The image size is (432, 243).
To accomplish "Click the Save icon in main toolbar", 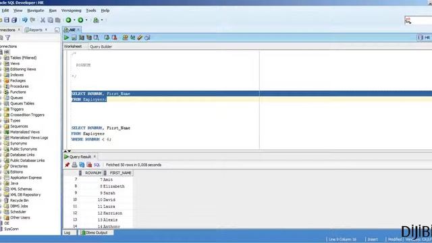I will pos(7,20).
